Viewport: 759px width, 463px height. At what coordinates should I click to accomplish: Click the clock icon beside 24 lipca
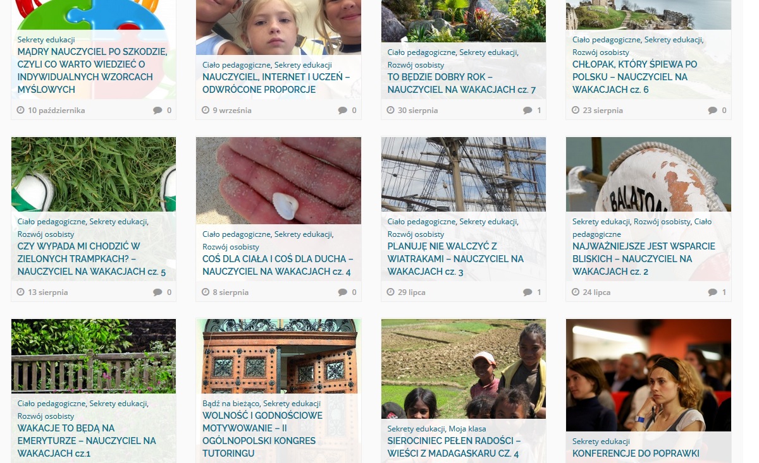(x=576, y=292)
